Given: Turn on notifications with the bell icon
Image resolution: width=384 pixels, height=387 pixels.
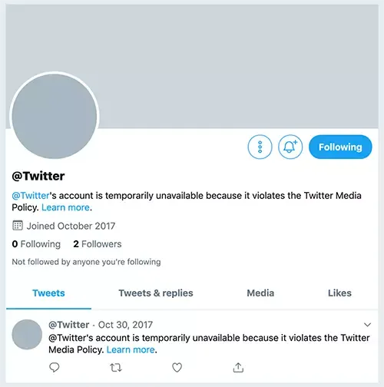Looking at the screenshot, I should 290,147.
